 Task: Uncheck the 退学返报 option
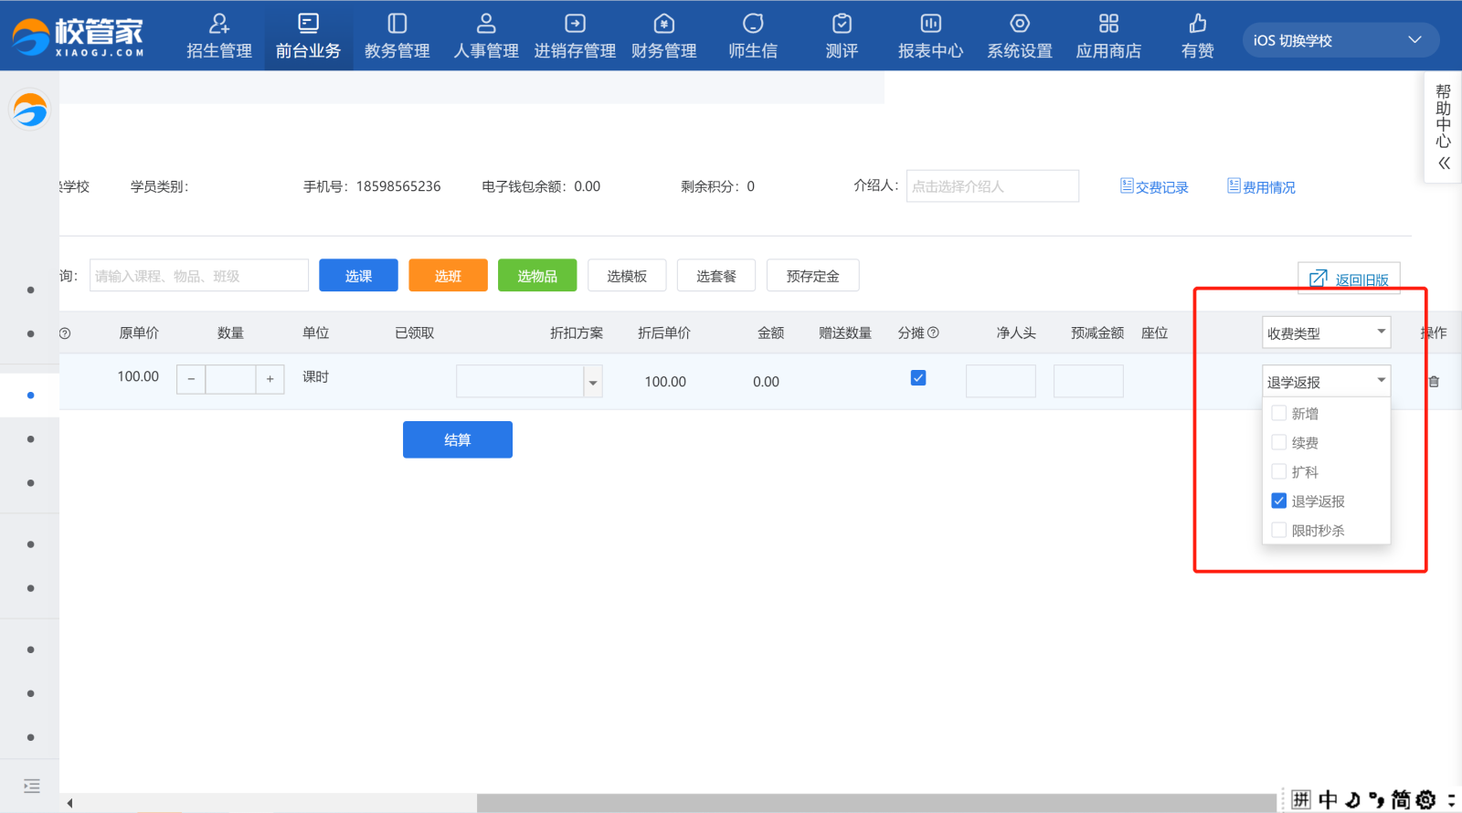tap(1279, 501)
